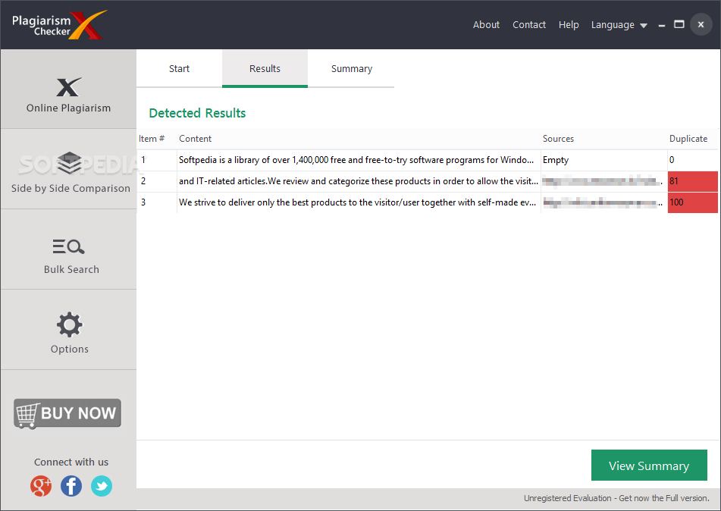Click the red duplicate cell showing 100
The height and width of the screenshot is (511, 721).
point(692,202)
